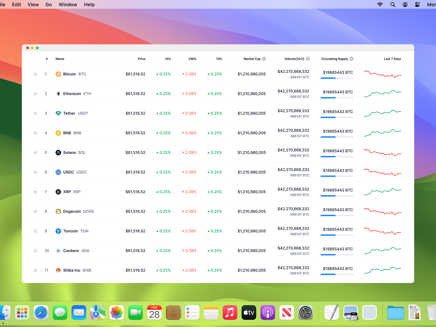Click the Tether coin logo
436x327 pixels.
click(58, 113)
